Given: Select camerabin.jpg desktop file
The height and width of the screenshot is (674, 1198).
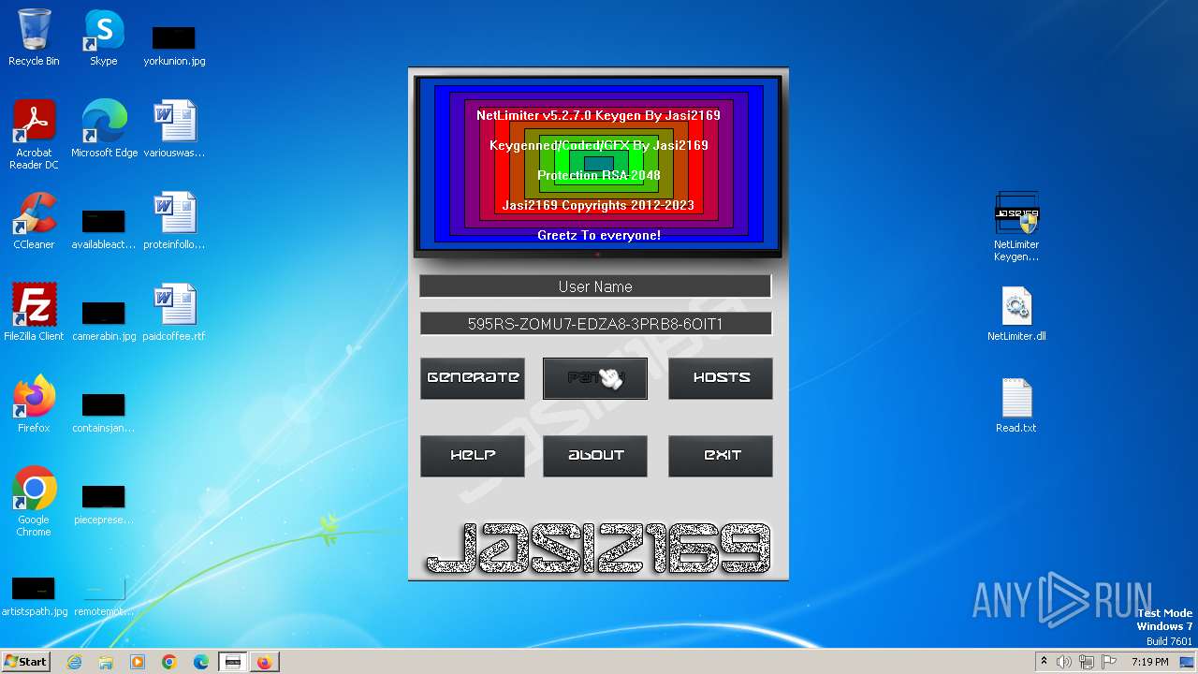Looking at the screenshot, I should click(104, 319).
